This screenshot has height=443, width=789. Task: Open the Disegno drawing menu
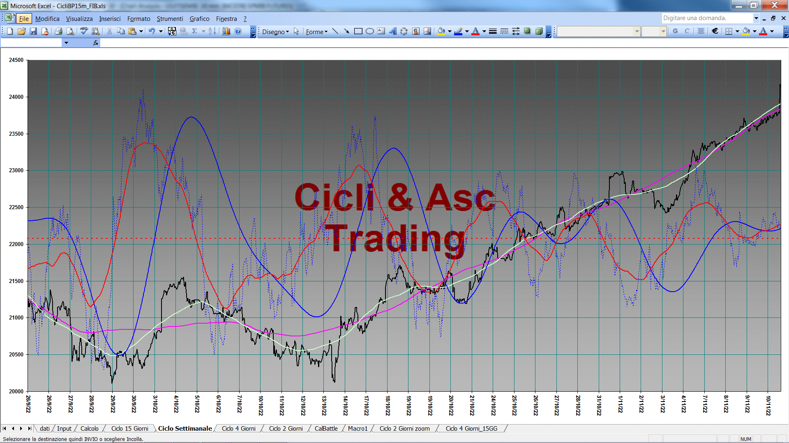[275, 32]
